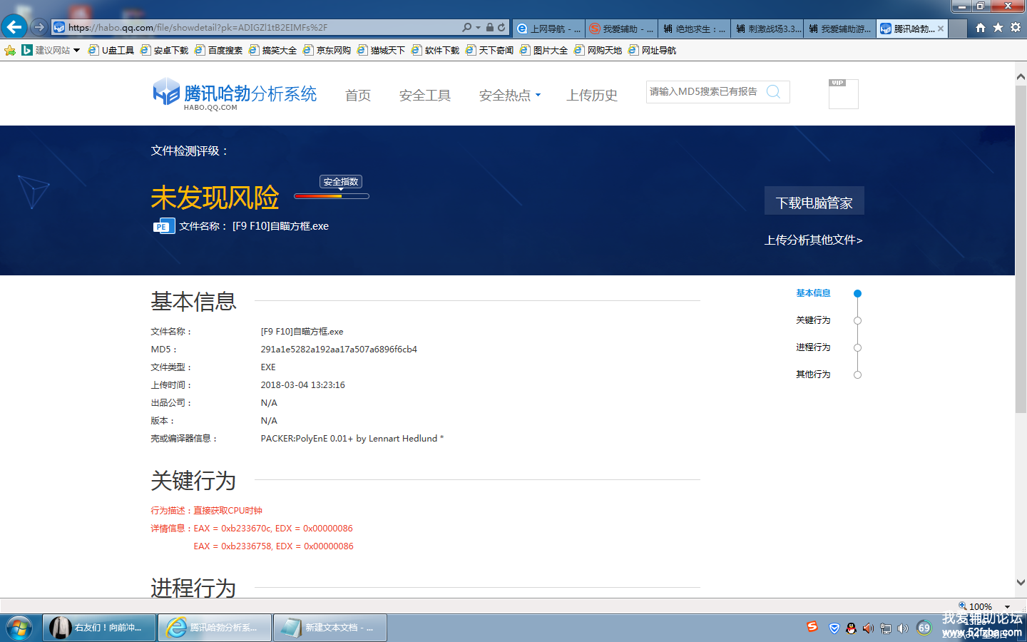Click the MD5 search input field
The height and width of the screenshot is (642, 1027).
point(705,92)
